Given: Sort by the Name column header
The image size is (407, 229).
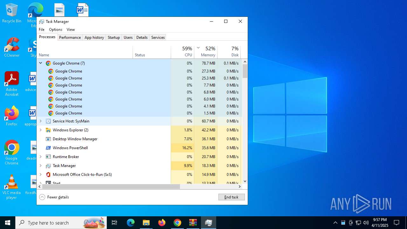Looking at the screenshot, I should [x=85, y=52].
